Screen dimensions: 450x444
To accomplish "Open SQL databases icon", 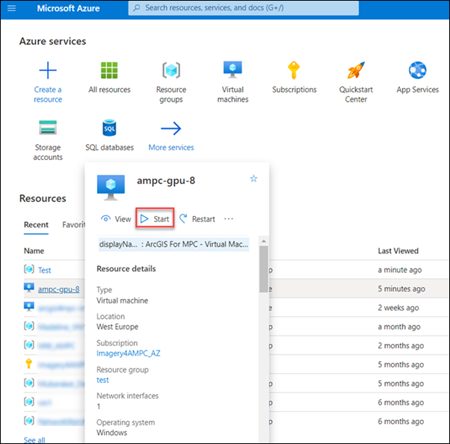I will point(109,128).
